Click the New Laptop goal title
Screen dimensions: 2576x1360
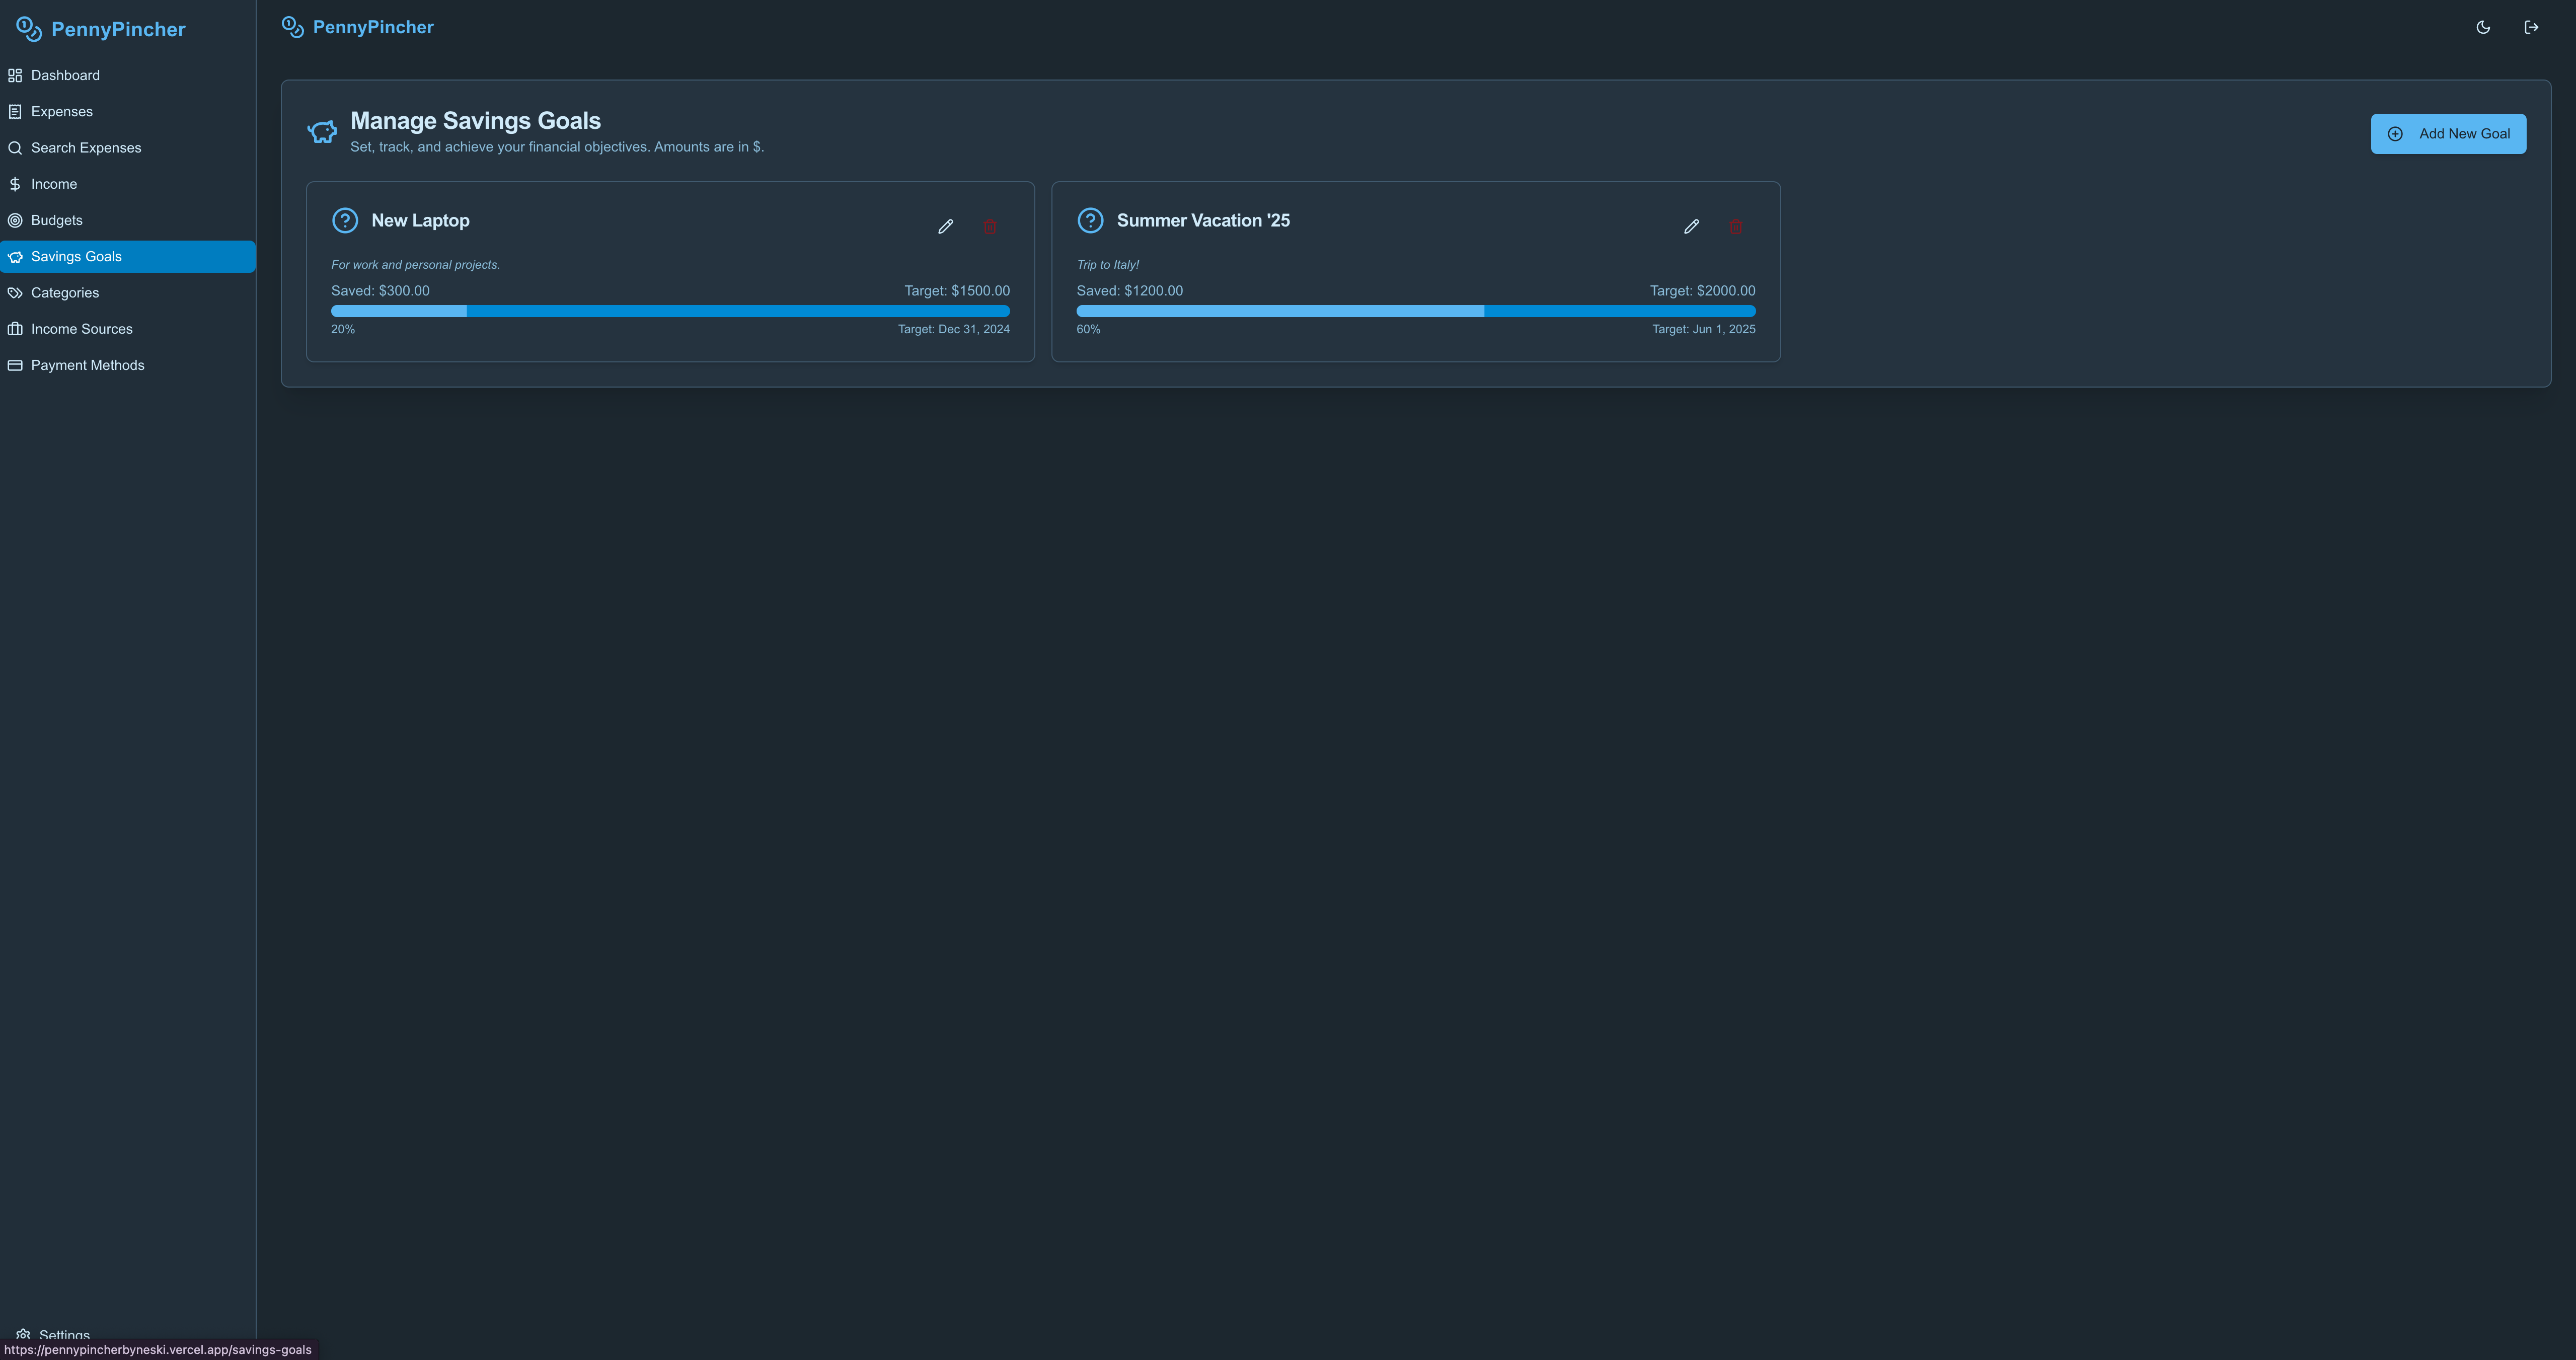(420, 221)
